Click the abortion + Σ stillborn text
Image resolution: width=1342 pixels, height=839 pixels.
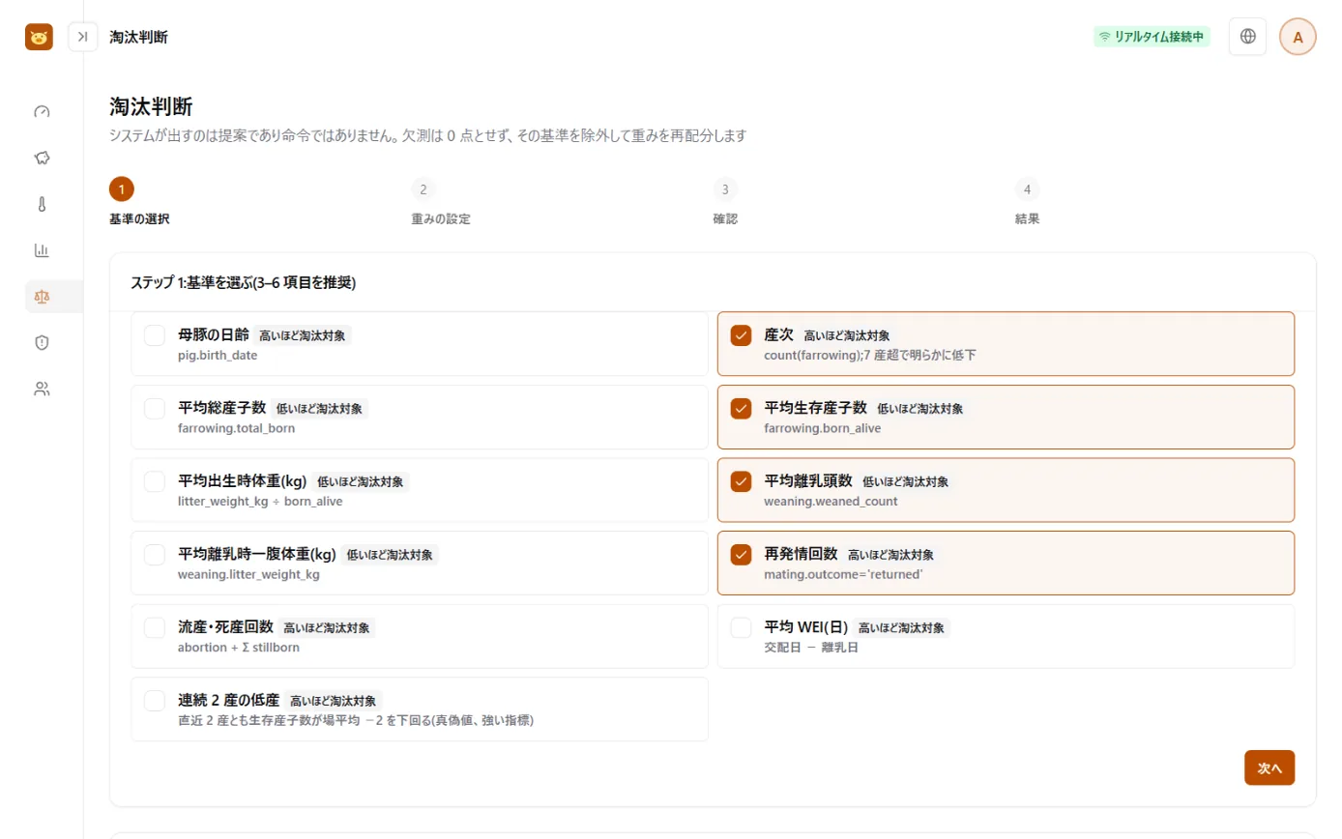pos(239,648)
